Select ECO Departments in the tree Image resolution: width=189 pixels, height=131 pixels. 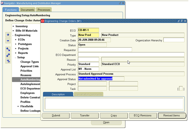click(30, 88)
